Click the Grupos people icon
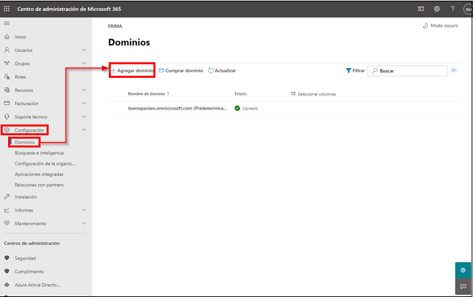 (x=7, y=63)
